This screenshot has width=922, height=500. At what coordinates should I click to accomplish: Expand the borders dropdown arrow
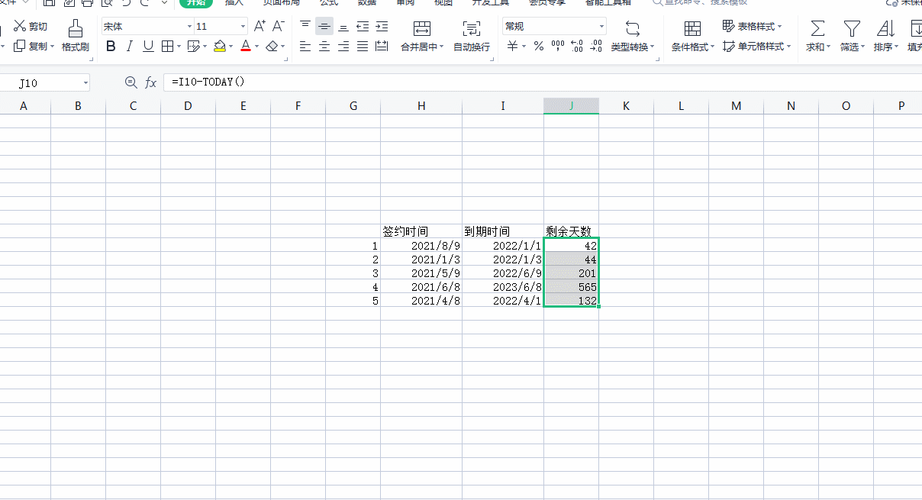(179, 47)
